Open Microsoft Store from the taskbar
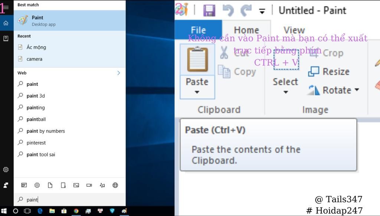Screen dimensions: 380x216 pyautogui.click(x=64, y=211)
